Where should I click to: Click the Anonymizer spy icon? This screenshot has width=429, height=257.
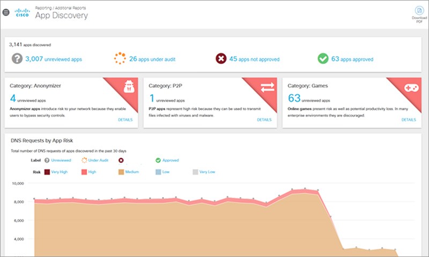129,87
